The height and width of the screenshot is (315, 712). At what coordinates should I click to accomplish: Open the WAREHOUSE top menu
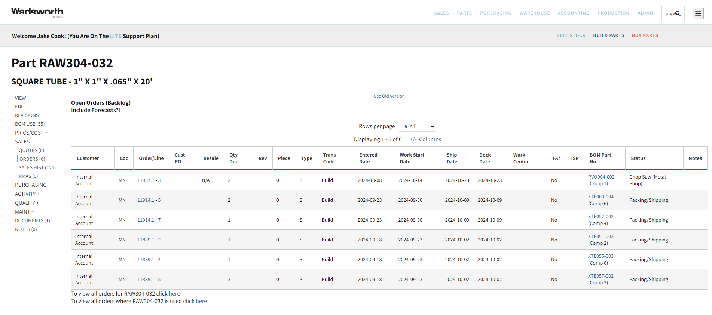534,13
